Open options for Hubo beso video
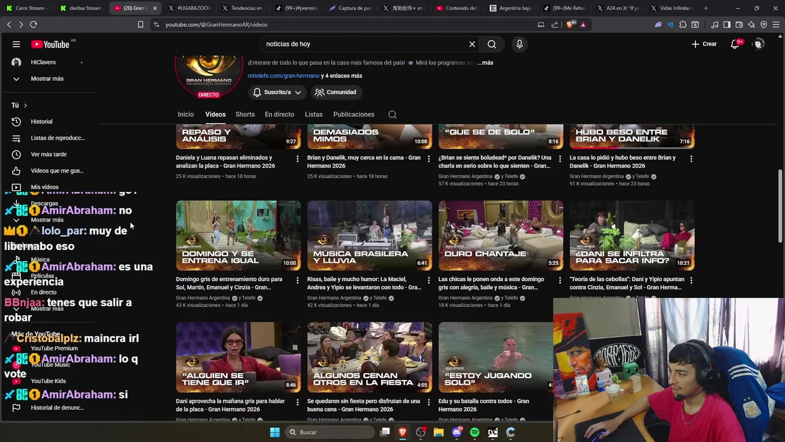Viewport: 785px width, 442px height. (x=691, y=159)
